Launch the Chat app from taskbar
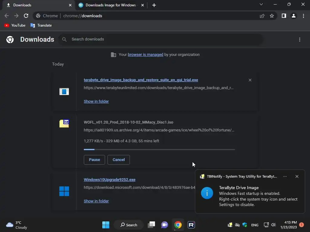This screenshot has height=232, width=310. point(164,225)
